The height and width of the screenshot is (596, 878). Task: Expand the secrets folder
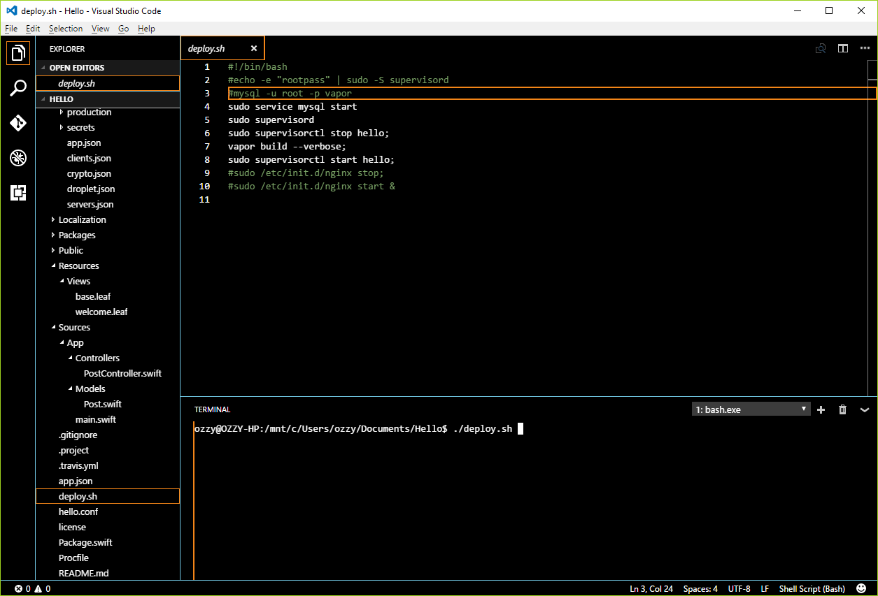pos(62,127)
